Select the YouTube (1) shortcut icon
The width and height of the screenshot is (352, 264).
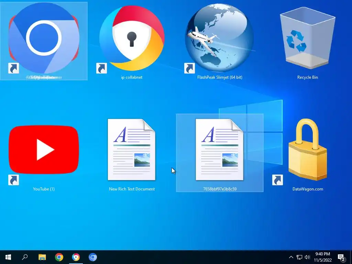[x=44, y=150]
